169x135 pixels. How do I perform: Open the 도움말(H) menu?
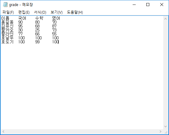tap(75, 12)
